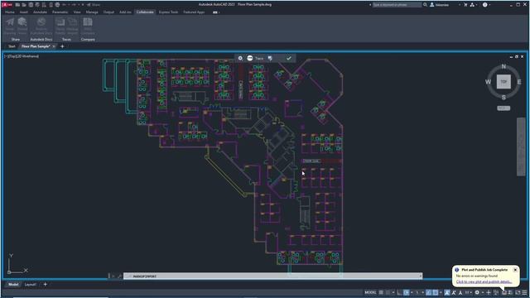Dismiss the Plot and Publish notification

pos(515,270)
